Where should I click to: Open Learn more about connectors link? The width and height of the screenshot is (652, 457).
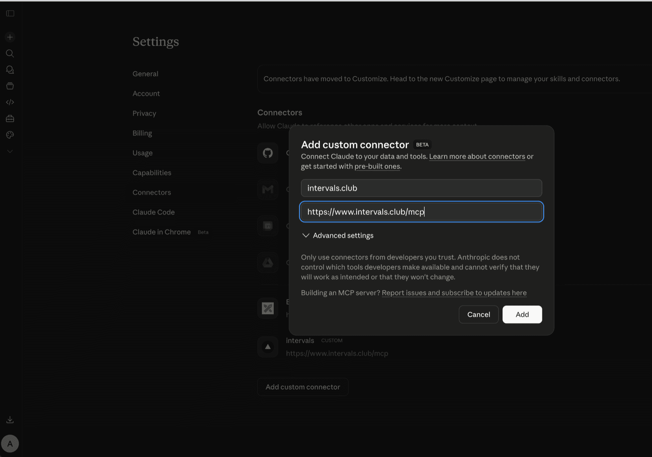click(x=477, y=156)
